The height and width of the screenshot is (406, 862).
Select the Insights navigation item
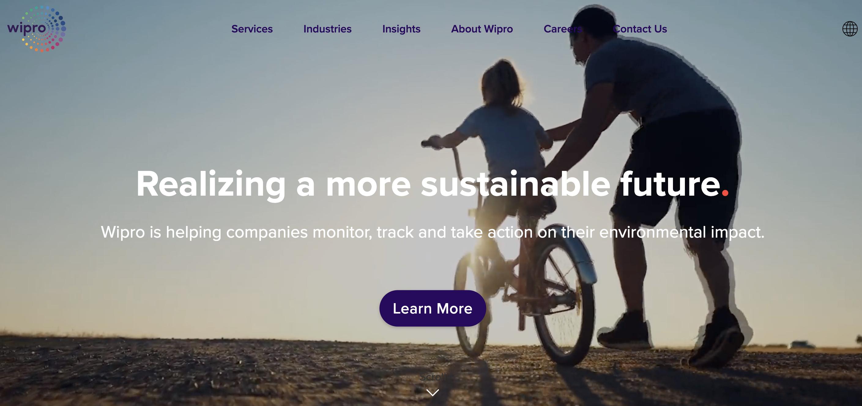click(x=401, y=29)
